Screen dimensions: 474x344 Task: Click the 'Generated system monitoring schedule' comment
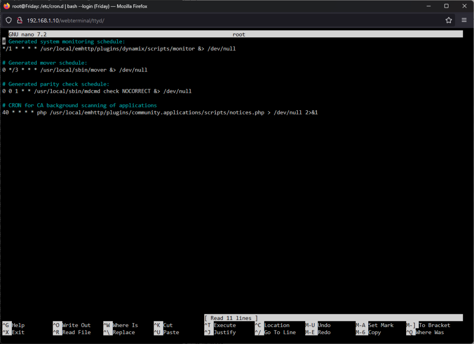[64, 42]
